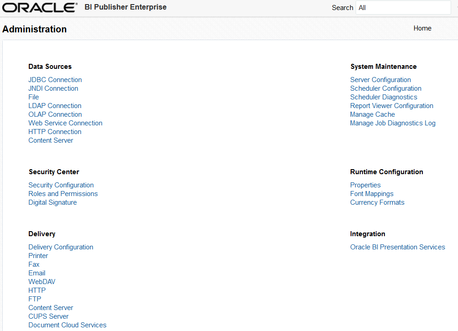This screenshot has width=458, height=331.
Task: Open Web Service Connection link
Action: coord(65,123)
